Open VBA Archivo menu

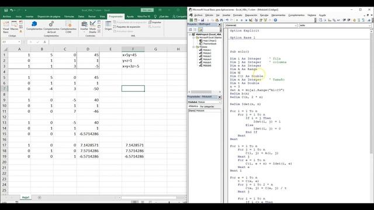pos(198,15)
